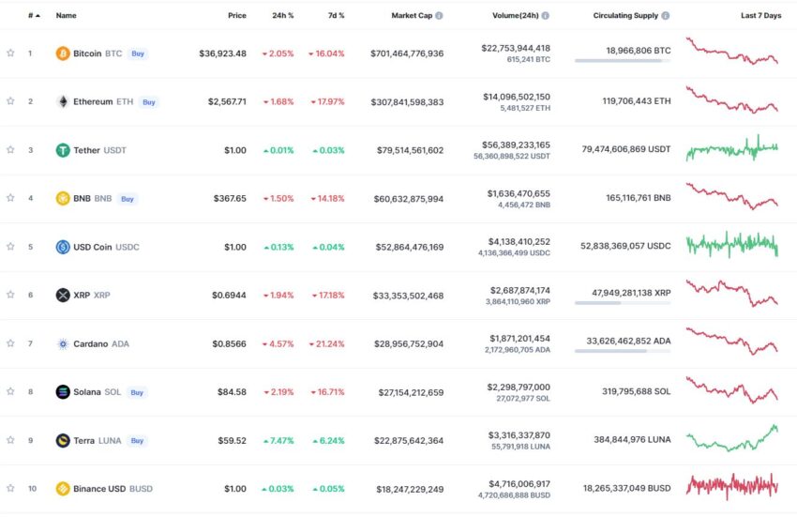
Task: Open the Tether name link
Action: (86, 150)
